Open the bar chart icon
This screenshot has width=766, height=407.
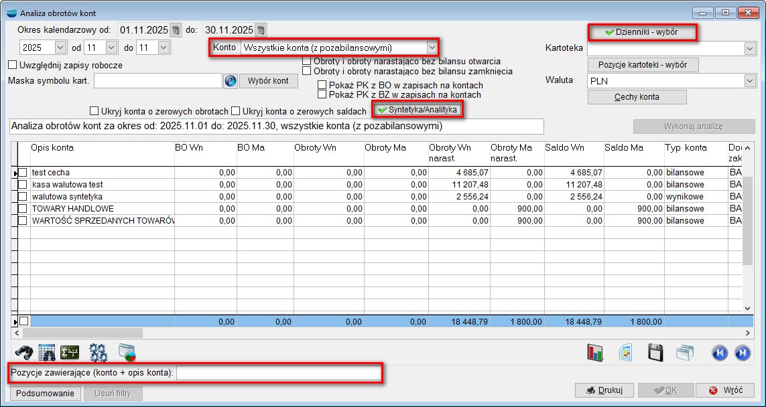tap(595, 353)
